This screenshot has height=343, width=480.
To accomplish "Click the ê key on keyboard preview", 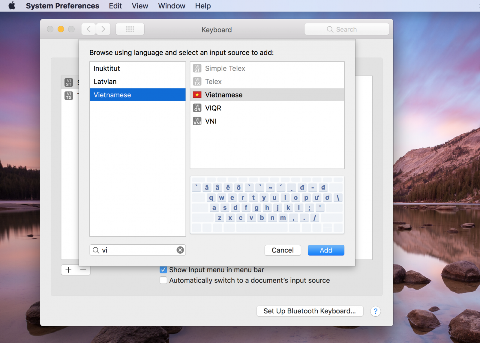I will 228,188.
